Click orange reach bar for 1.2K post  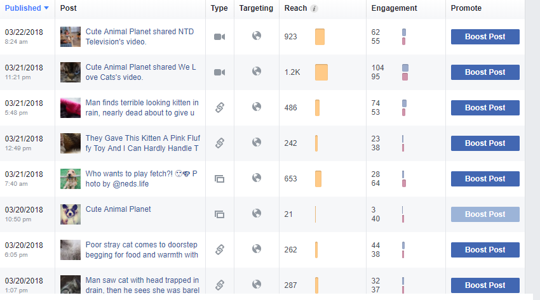pyautogui.click(x=321, y=72)
